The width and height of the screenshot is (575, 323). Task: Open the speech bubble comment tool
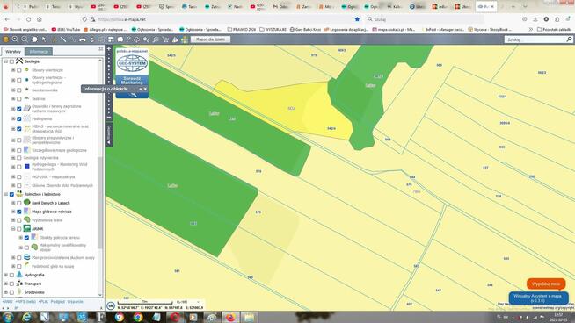[120, 39]
